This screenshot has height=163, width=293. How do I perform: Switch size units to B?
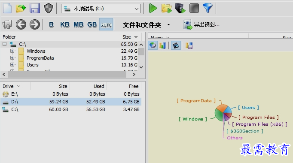pos(51,24)
